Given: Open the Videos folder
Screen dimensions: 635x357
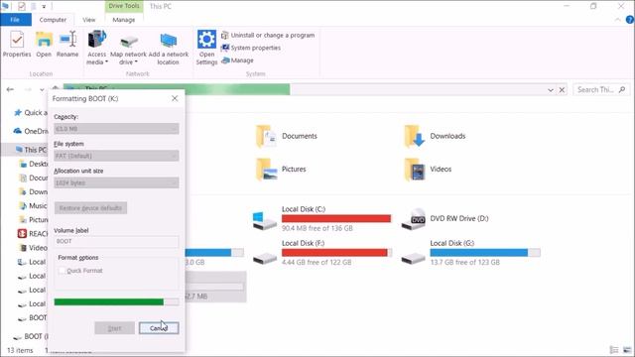Looking at the screenshot, I should pyautogui.click(x=428, y=170).
